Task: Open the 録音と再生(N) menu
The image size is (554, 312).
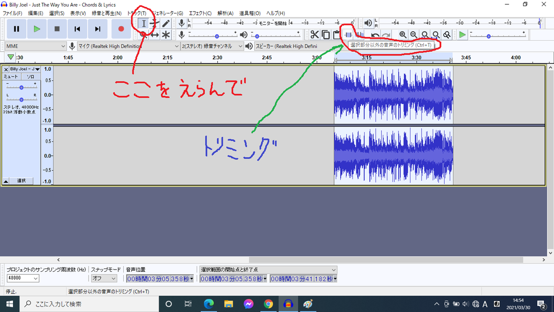Action: click(107, 13)
